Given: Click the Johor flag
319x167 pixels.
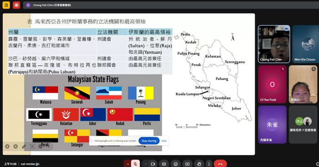Looking at the screenshot, I should [x=93, y=115].
